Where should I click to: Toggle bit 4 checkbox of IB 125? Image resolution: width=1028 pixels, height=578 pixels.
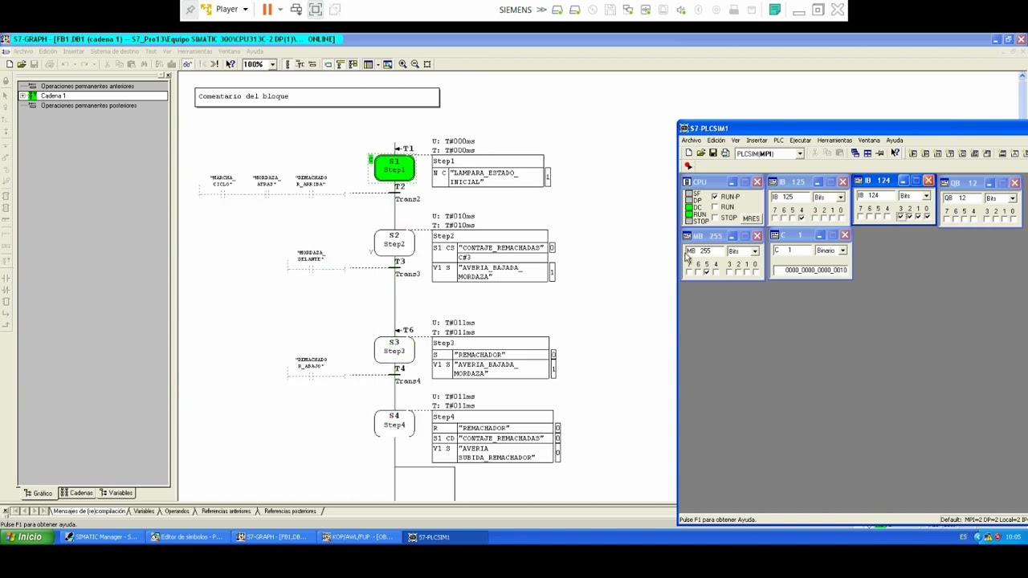(x=802, y=218)
